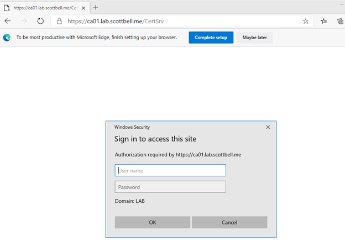Cancel the sign-in dialog

[x=229, y=222]
